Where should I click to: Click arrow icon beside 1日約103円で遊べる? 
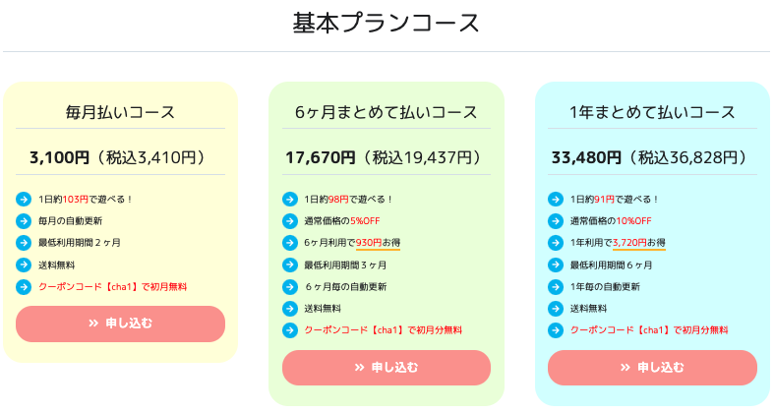(x=24, y=199)
